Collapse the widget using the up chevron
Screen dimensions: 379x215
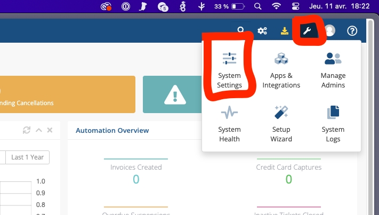coord(38,130)
